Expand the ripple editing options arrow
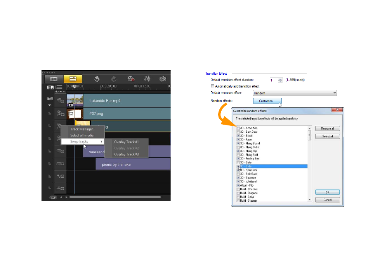The width and height of the screenshot is (368, 257). click(50, 105)
